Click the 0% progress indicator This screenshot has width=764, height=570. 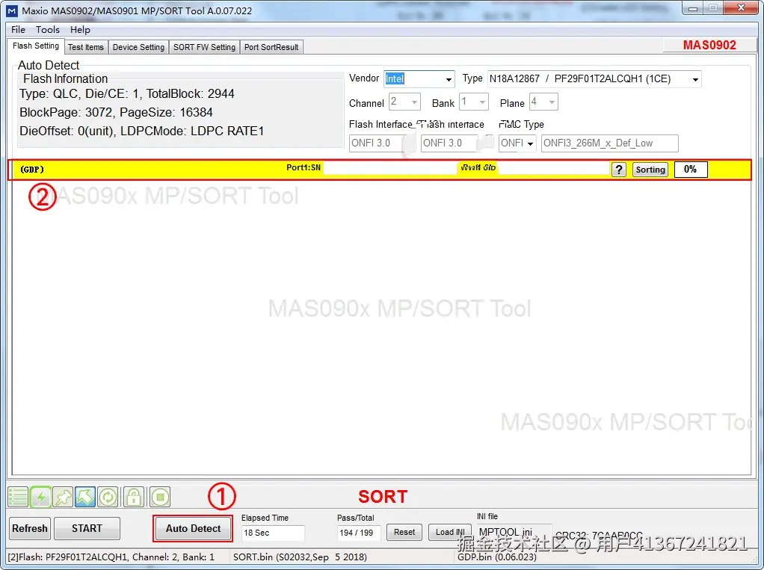tap(691, 170)
